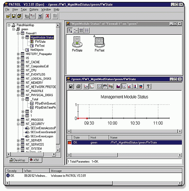Click the image view icon in graph toolbar
189x191 pixels.
coord(99,86)
